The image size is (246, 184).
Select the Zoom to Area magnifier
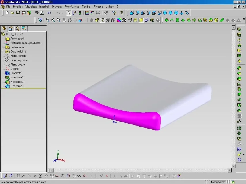pyautogui.click(x=53, y=20)
